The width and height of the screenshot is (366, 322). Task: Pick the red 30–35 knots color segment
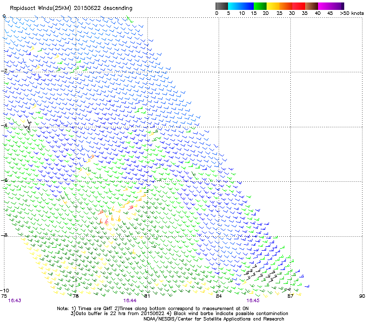[299, 6]
